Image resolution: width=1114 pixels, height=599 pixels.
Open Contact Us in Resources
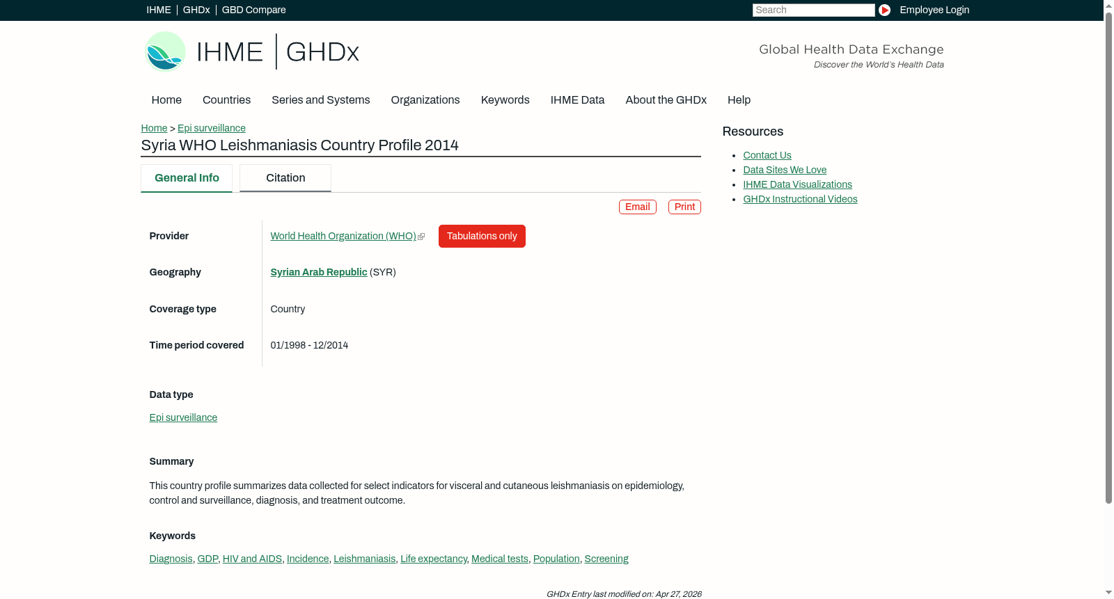767,155
